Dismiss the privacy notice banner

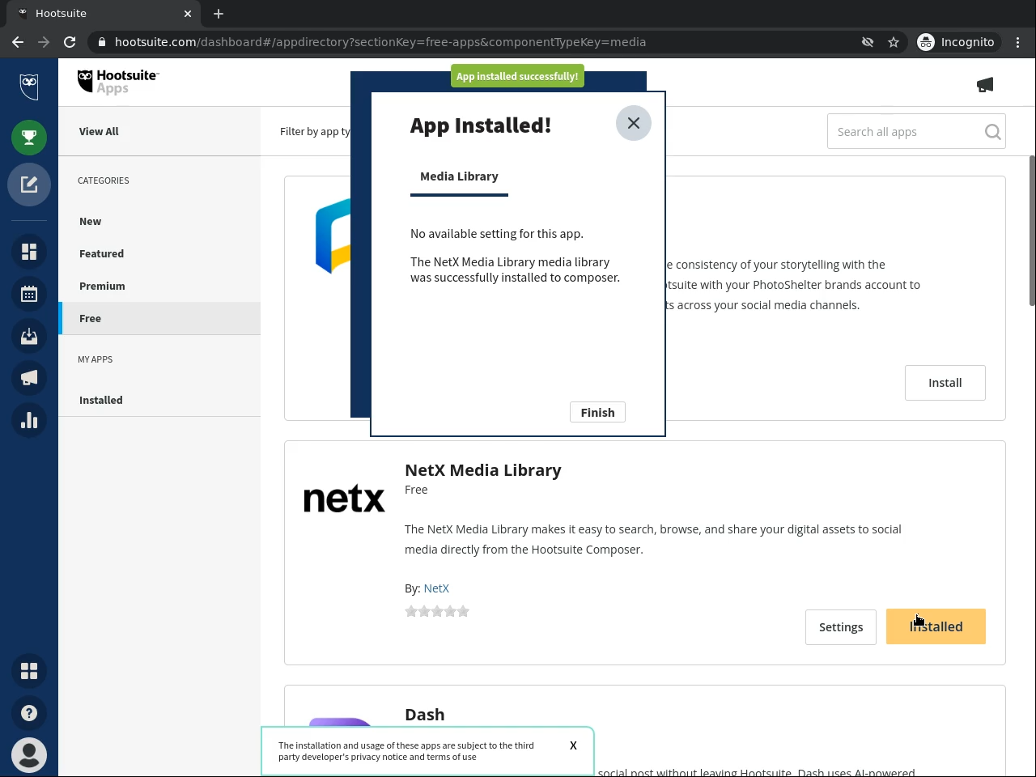click(x=573, y=745)
